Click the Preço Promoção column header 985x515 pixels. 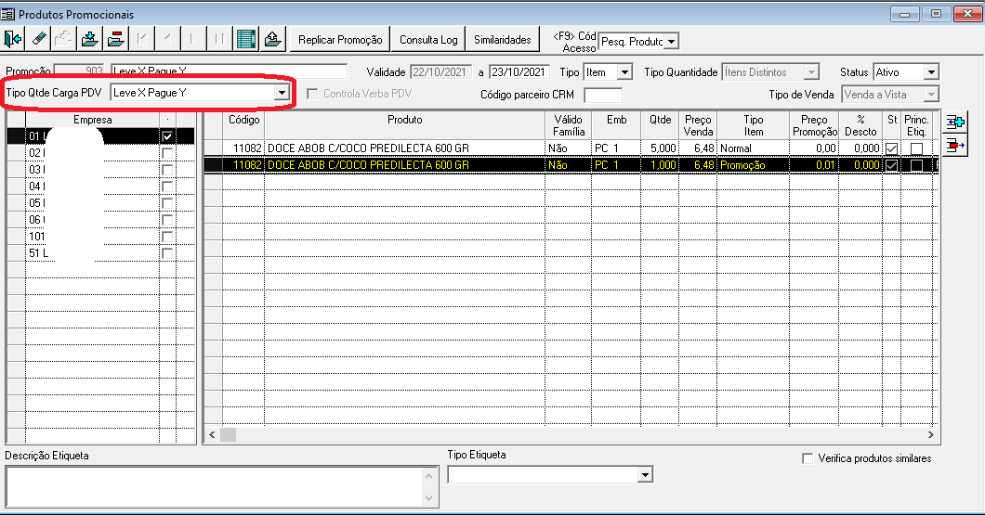pyautogui.click(x=814, y=125)
